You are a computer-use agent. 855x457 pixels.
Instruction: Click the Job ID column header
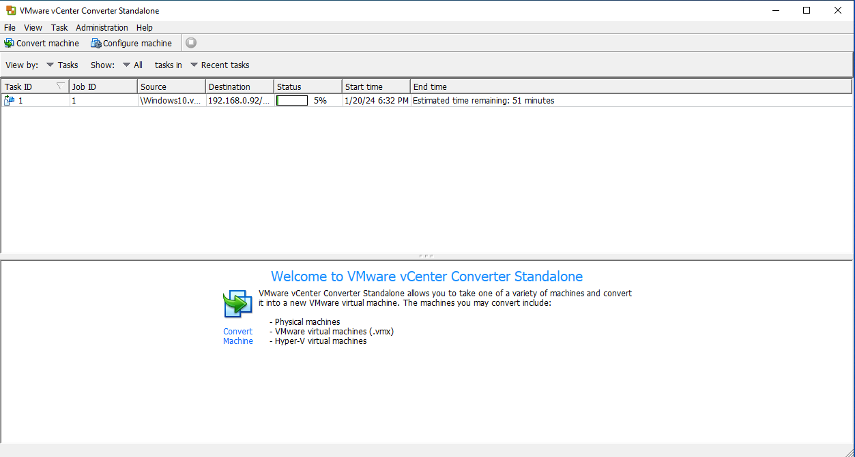point(104,86)
